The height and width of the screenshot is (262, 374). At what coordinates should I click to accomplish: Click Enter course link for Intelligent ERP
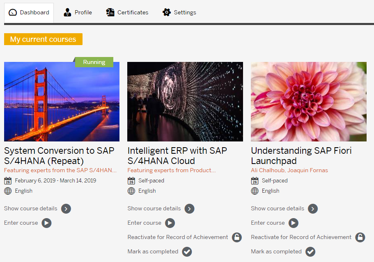pyautogui.click(x=145, y=223)
